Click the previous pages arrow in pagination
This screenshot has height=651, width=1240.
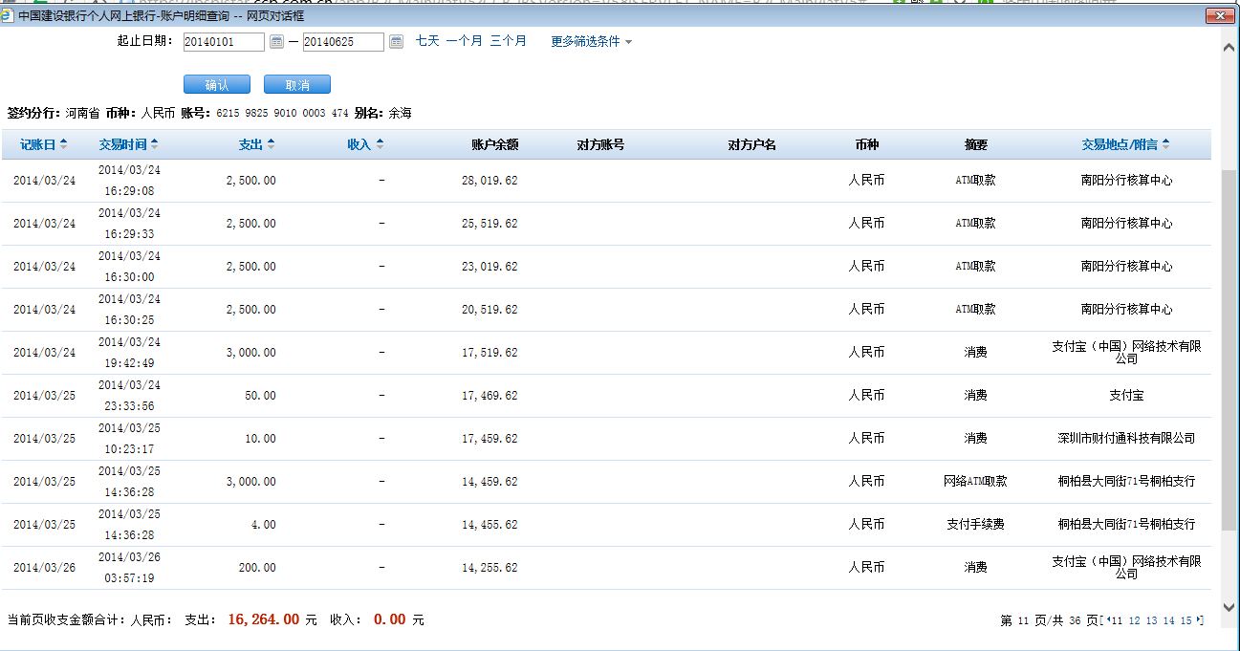[1109, 621]
